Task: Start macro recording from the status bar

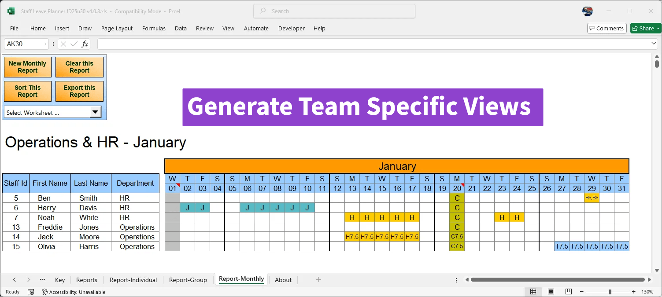Action: click(30, 291)
